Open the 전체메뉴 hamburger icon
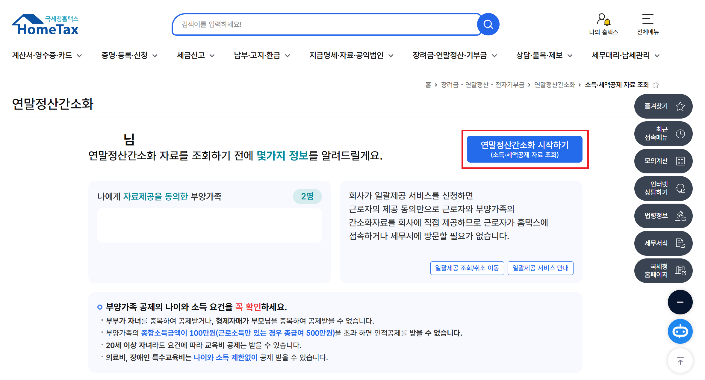Image resolution: width=705 pixels, height=380 pixels. pos(648,24)
